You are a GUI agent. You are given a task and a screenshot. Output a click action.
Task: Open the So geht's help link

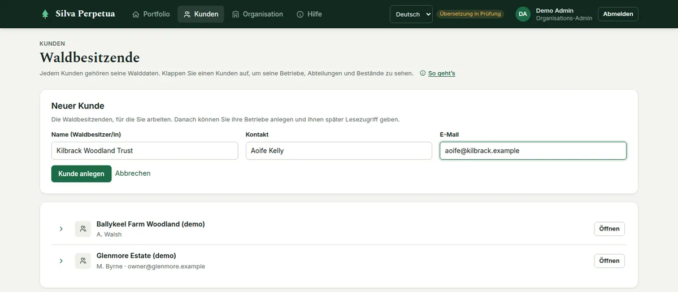pyautogui.click(x=441, y=73)
